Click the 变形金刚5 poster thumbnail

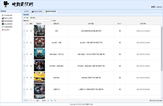click(x=39, y=66)
